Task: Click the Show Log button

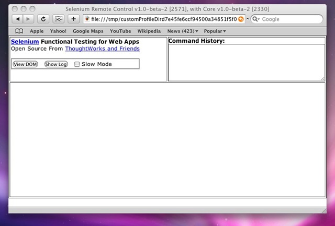Action: tap(56, 64)
